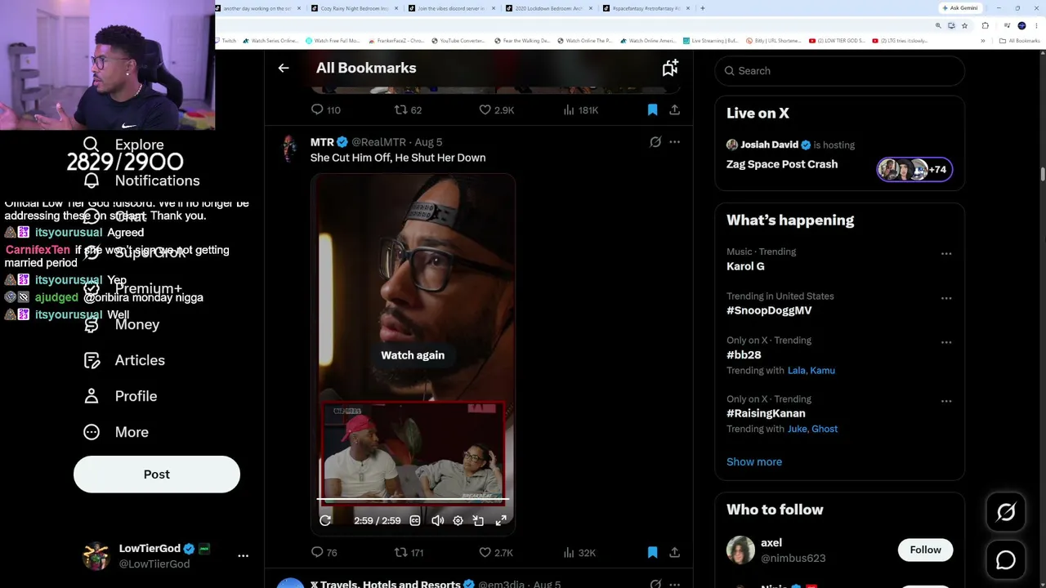1046x588 pixels.
Task: Open Money in the sidebar
Action: tap(123, 324)
